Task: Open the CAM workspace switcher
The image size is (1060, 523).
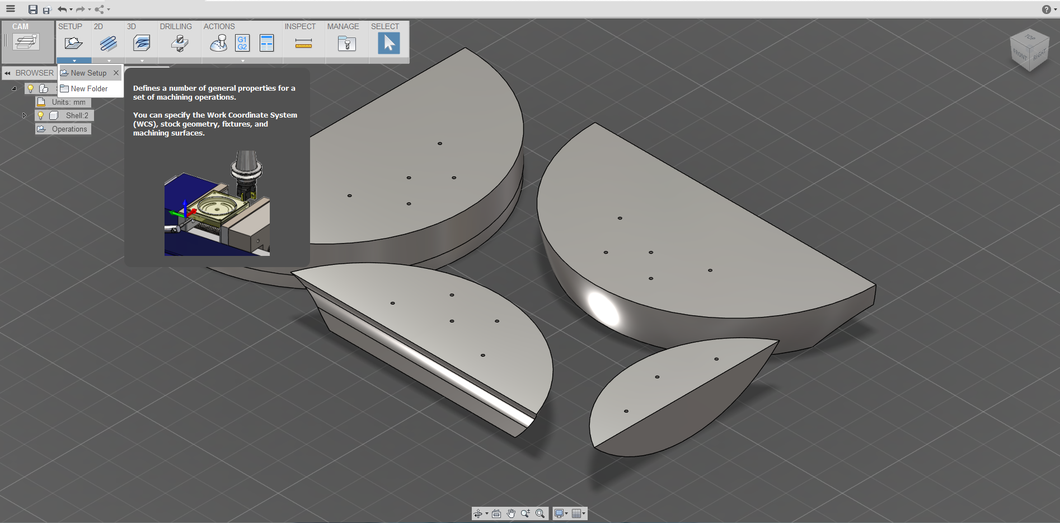Action: 27,42
